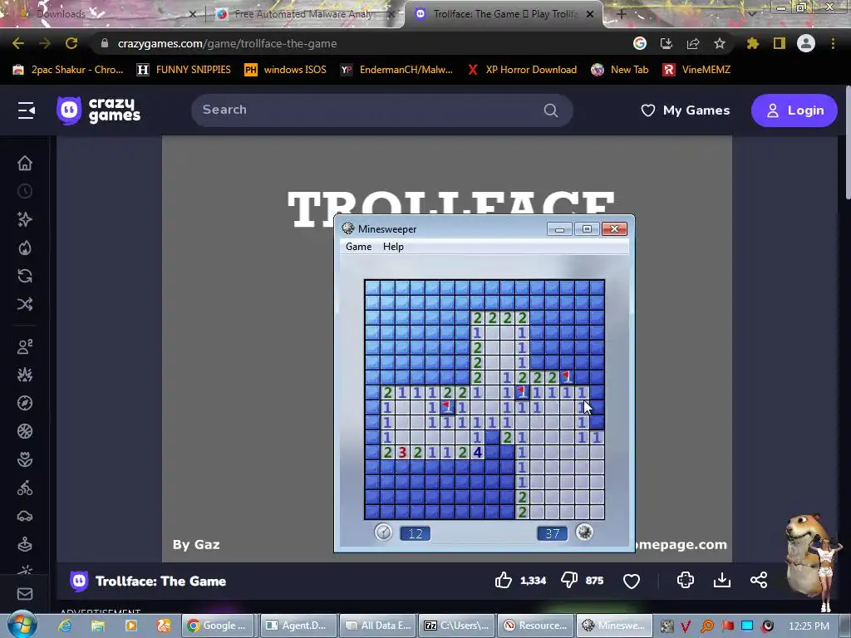Open a new browser tab
The width and height of the screenshot is (851, 638).
click(622, 14)
